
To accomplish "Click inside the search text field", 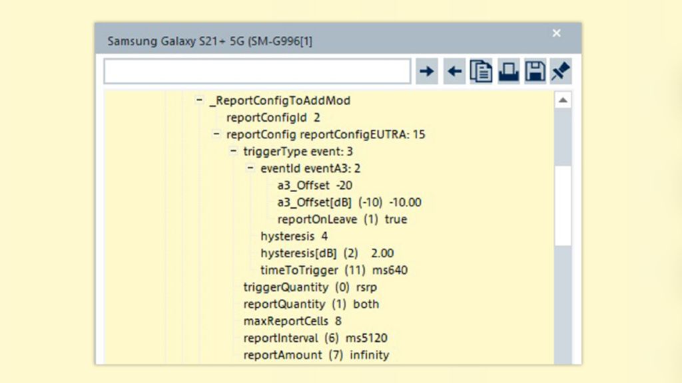I will [256, 70].
